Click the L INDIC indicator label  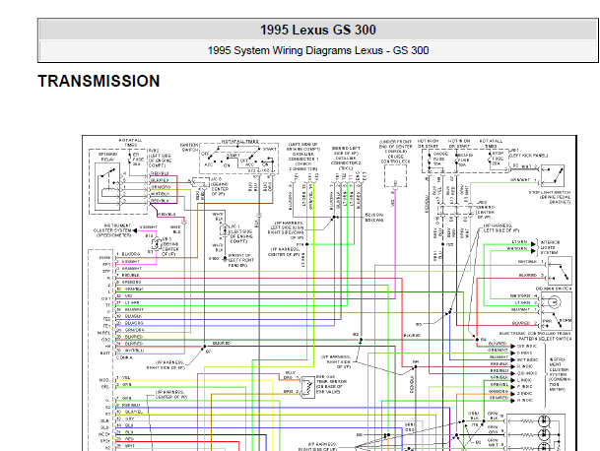tap(524, 380)
